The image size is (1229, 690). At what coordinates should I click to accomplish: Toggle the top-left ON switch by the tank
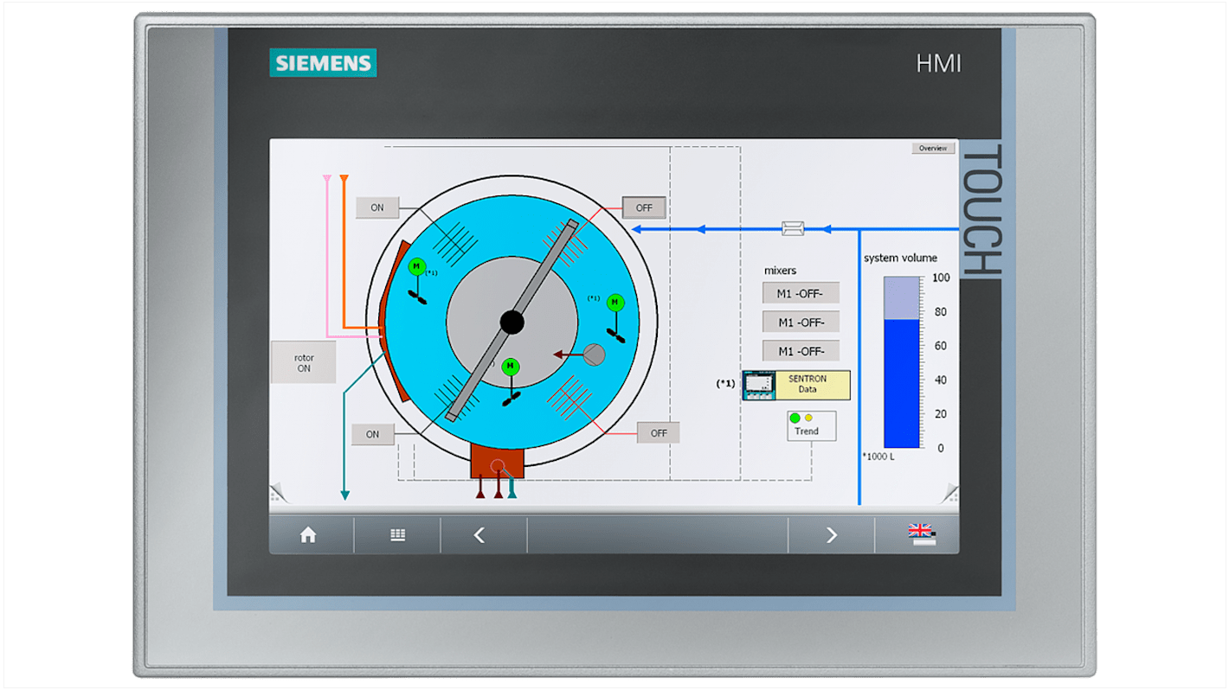(377, 208)
